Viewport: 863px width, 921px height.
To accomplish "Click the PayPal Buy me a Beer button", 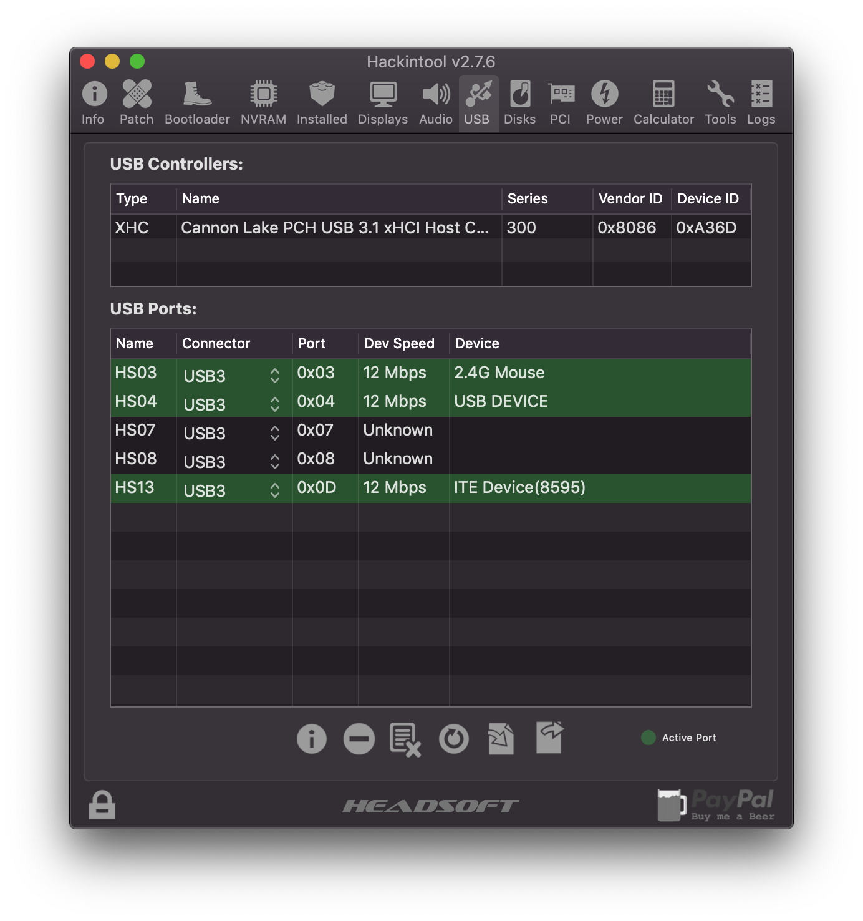I will tap(716, 805).
